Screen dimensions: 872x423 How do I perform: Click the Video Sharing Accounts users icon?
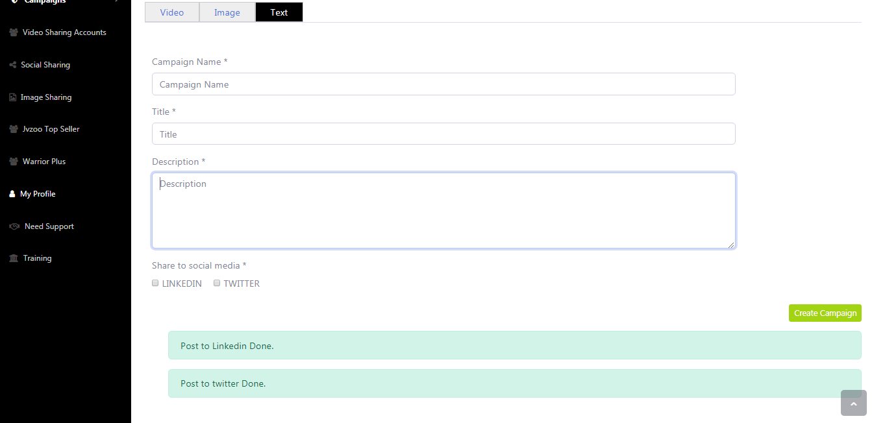pos(14,32)
